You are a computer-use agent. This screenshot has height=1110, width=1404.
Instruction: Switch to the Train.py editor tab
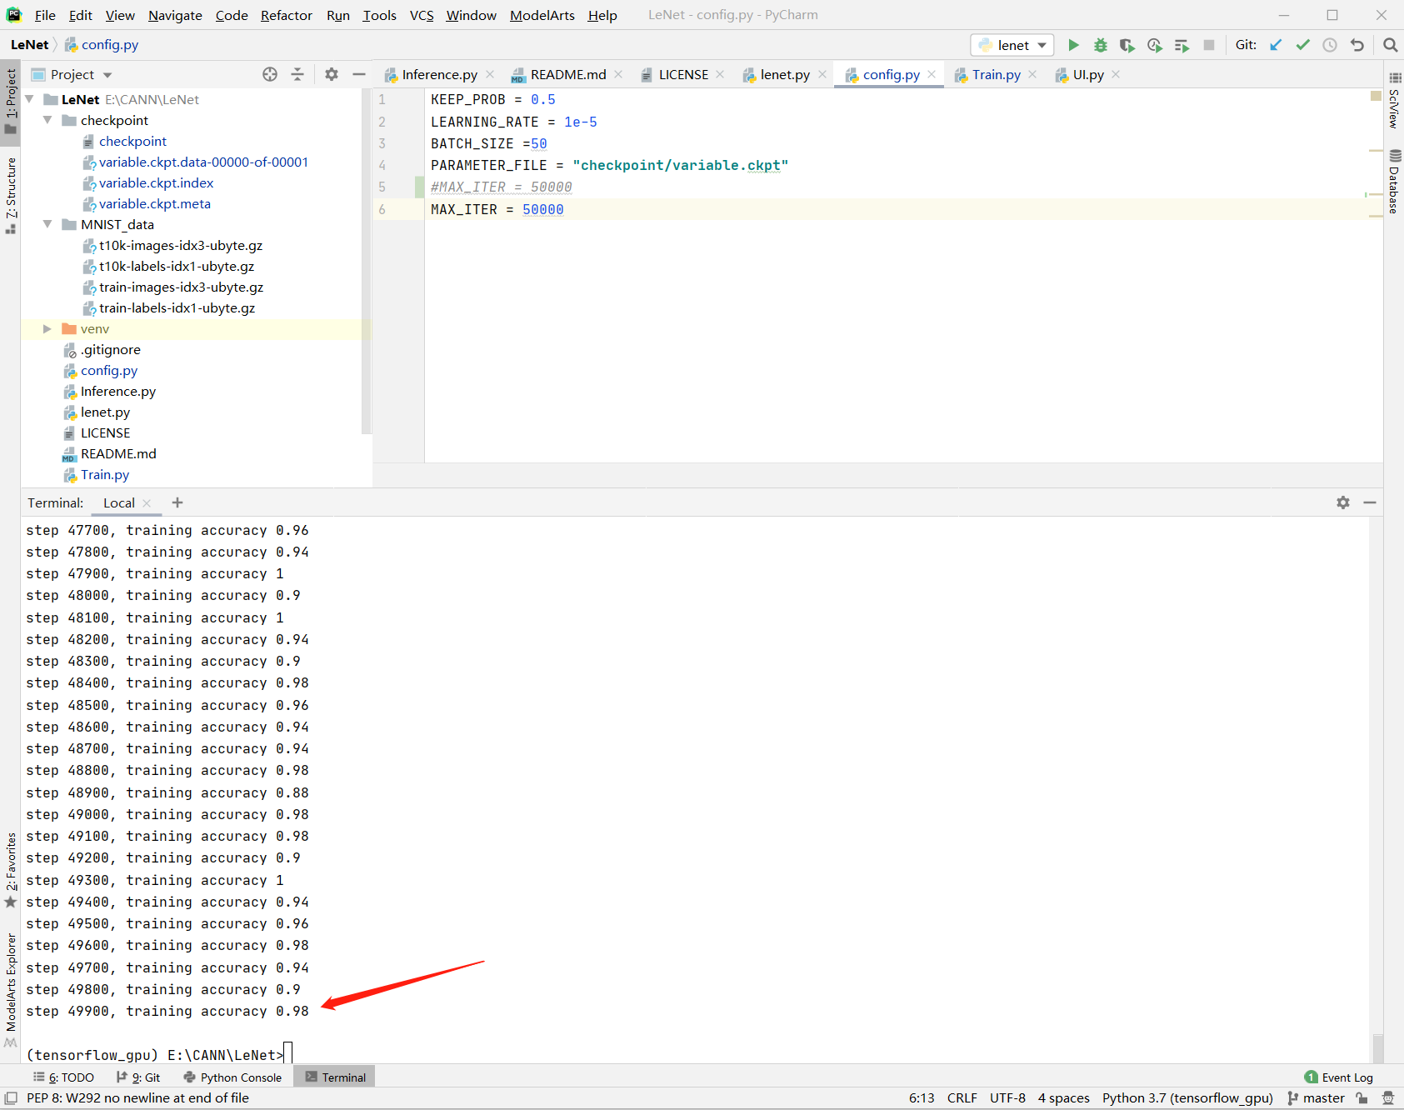coord(996,74)
